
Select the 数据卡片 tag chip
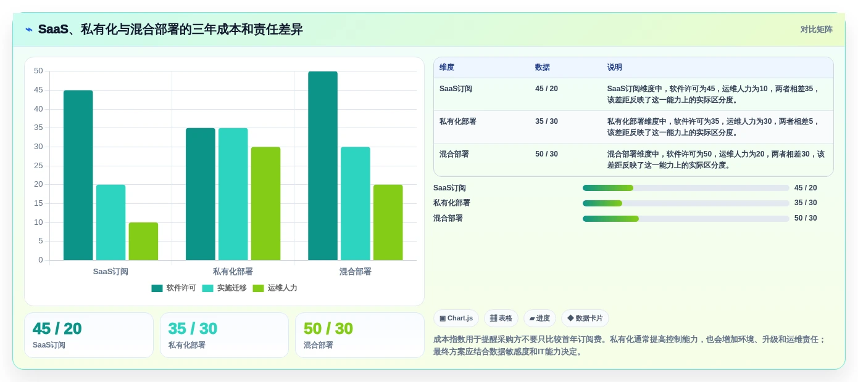tap(585, 318)
